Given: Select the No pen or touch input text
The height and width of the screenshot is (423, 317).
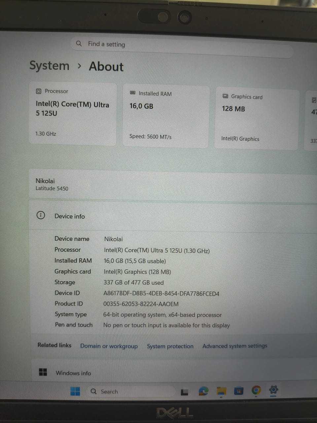Looking at the screenshot, I should point(166,325).
